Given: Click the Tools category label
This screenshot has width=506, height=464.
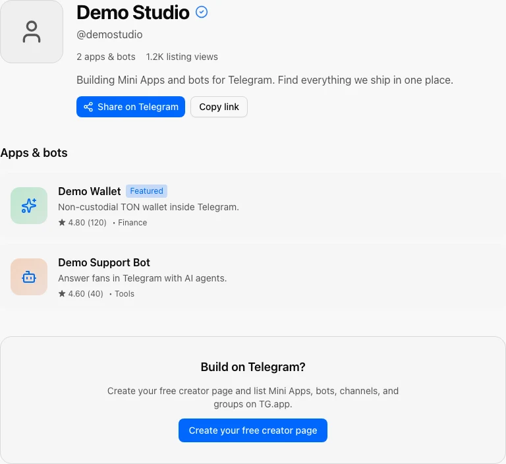Looking at the screenshot, I should click(x=125, y=294).
